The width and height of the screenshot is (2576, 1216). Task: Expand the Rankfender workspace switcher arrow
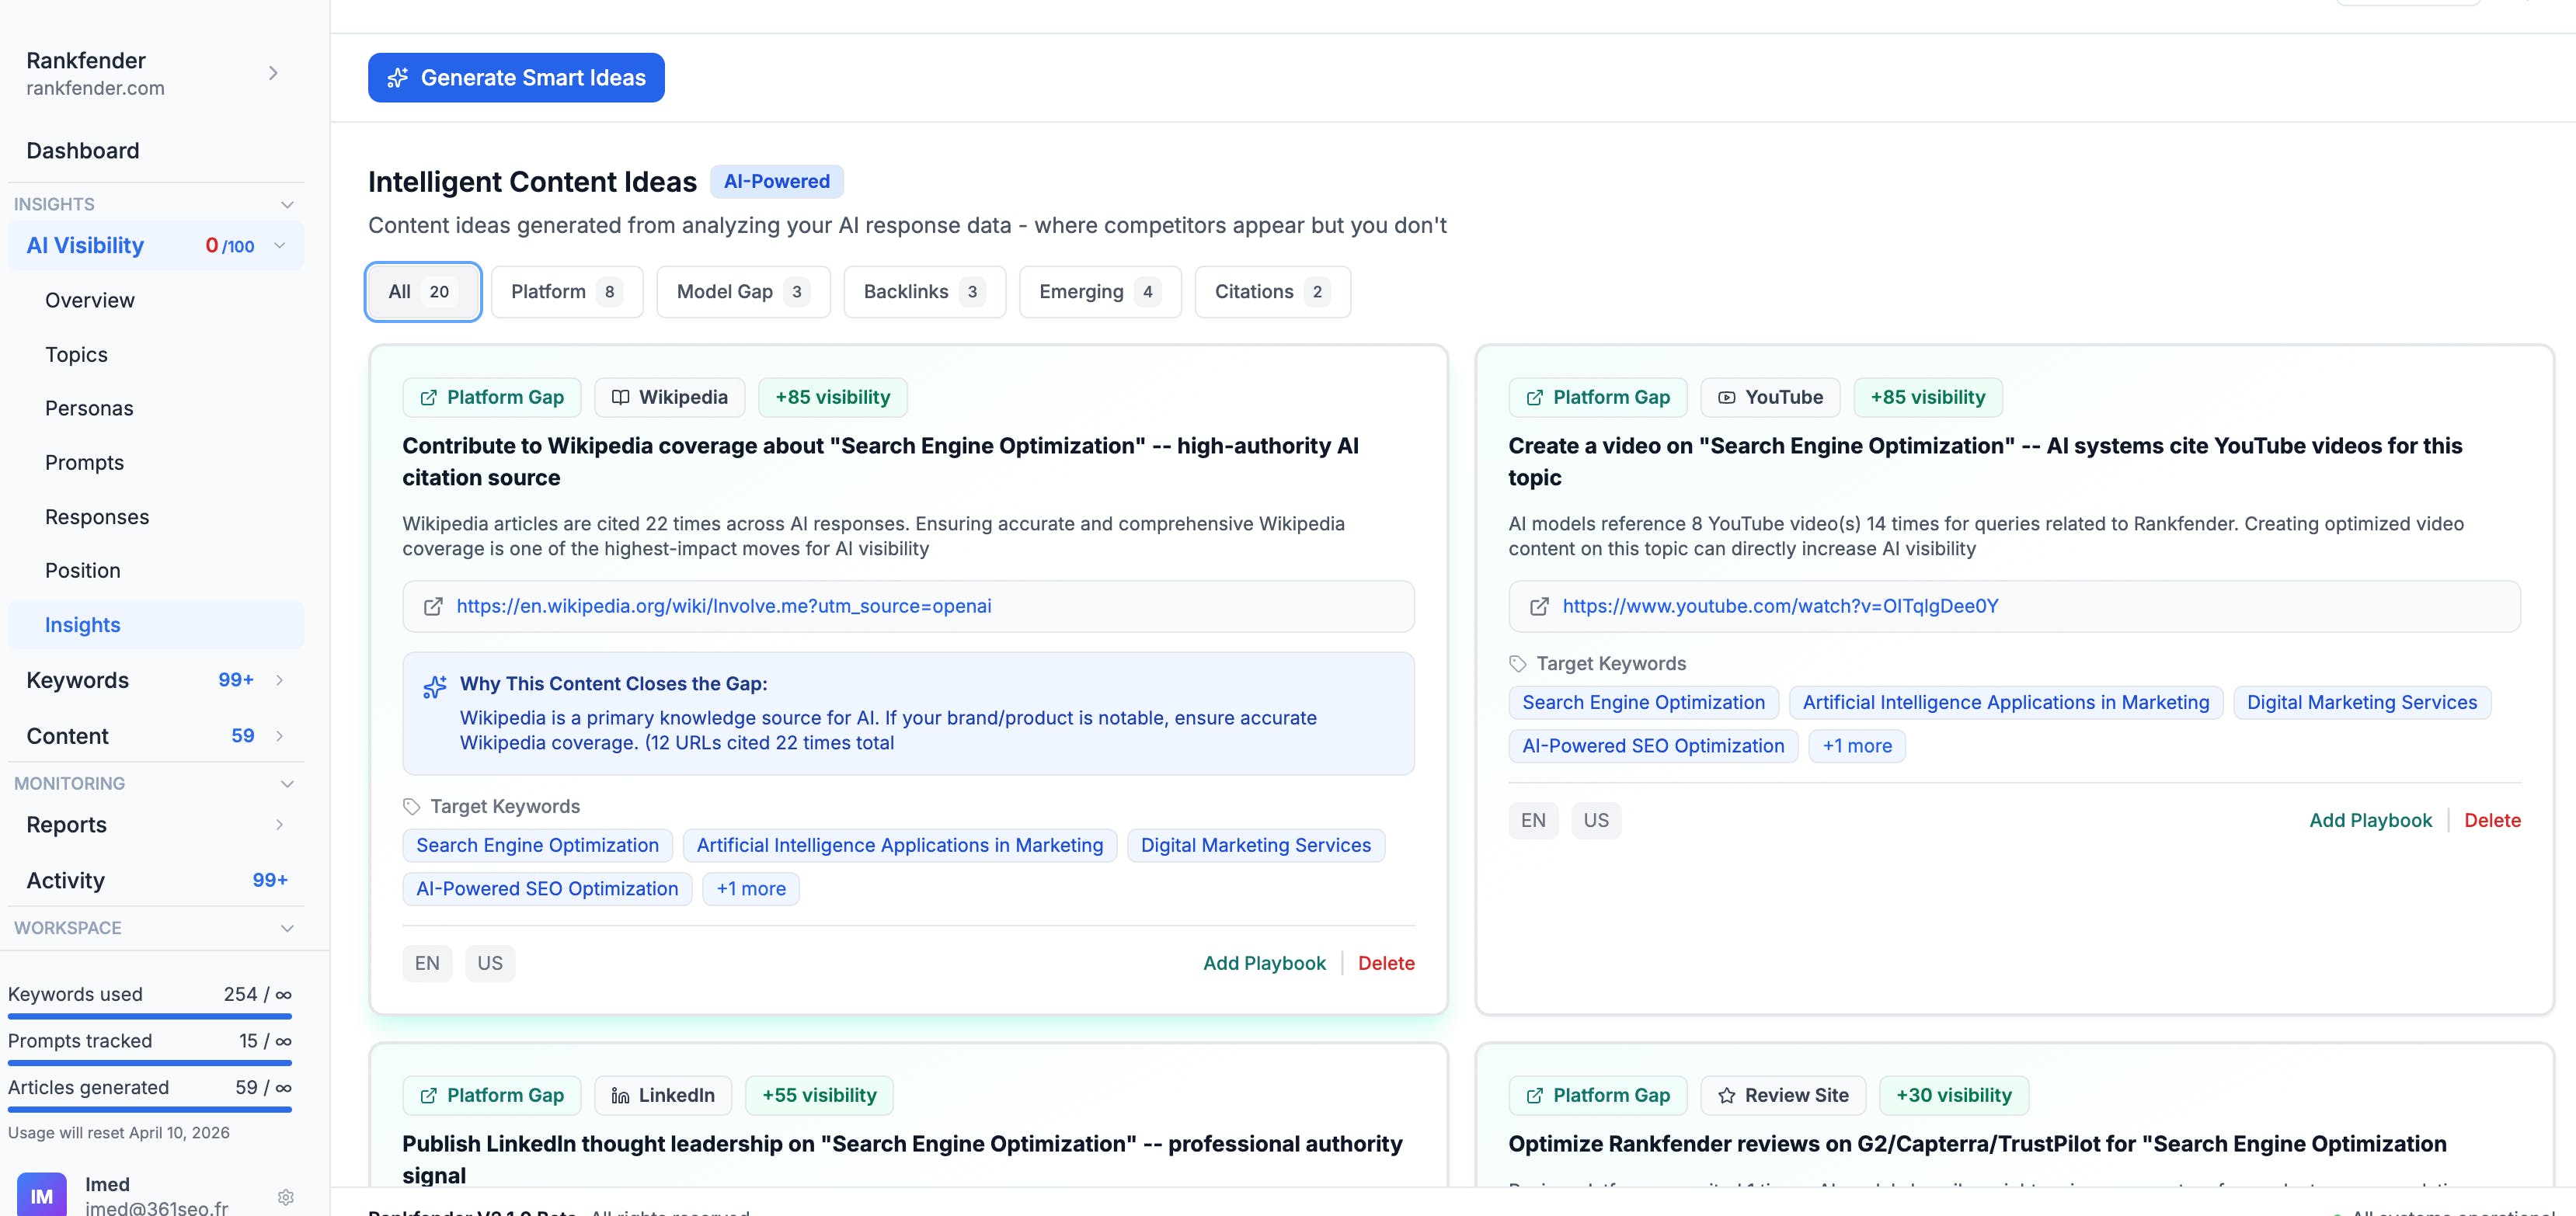[273, 73]
